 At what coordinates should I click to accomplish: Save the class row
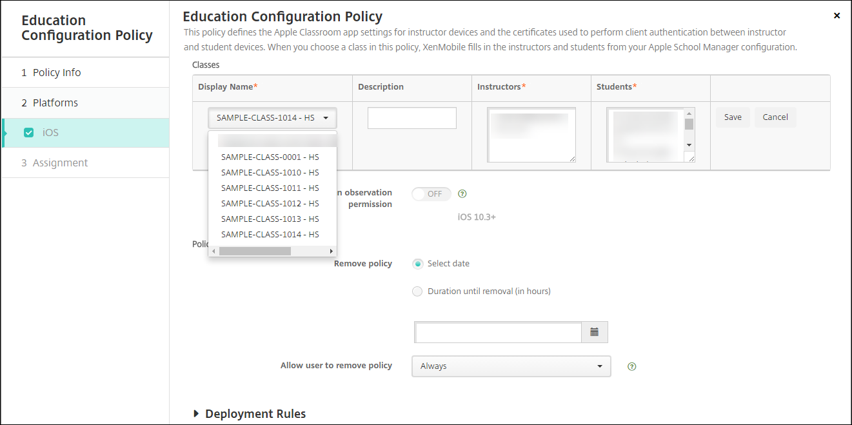pyautogui.click(x=733, y=117)
